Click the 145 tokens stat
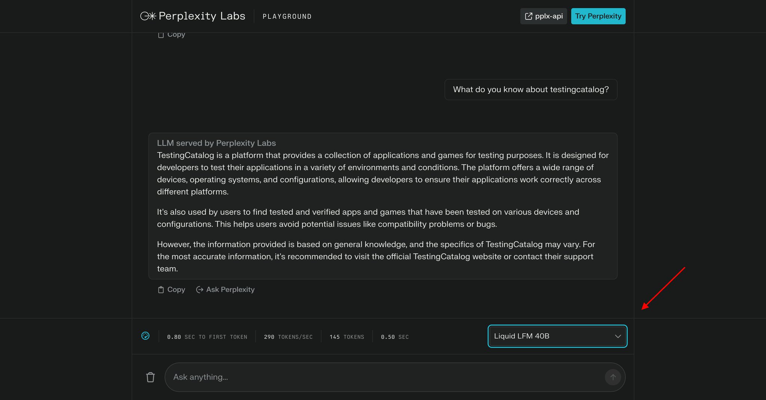 tap(347, 337)
